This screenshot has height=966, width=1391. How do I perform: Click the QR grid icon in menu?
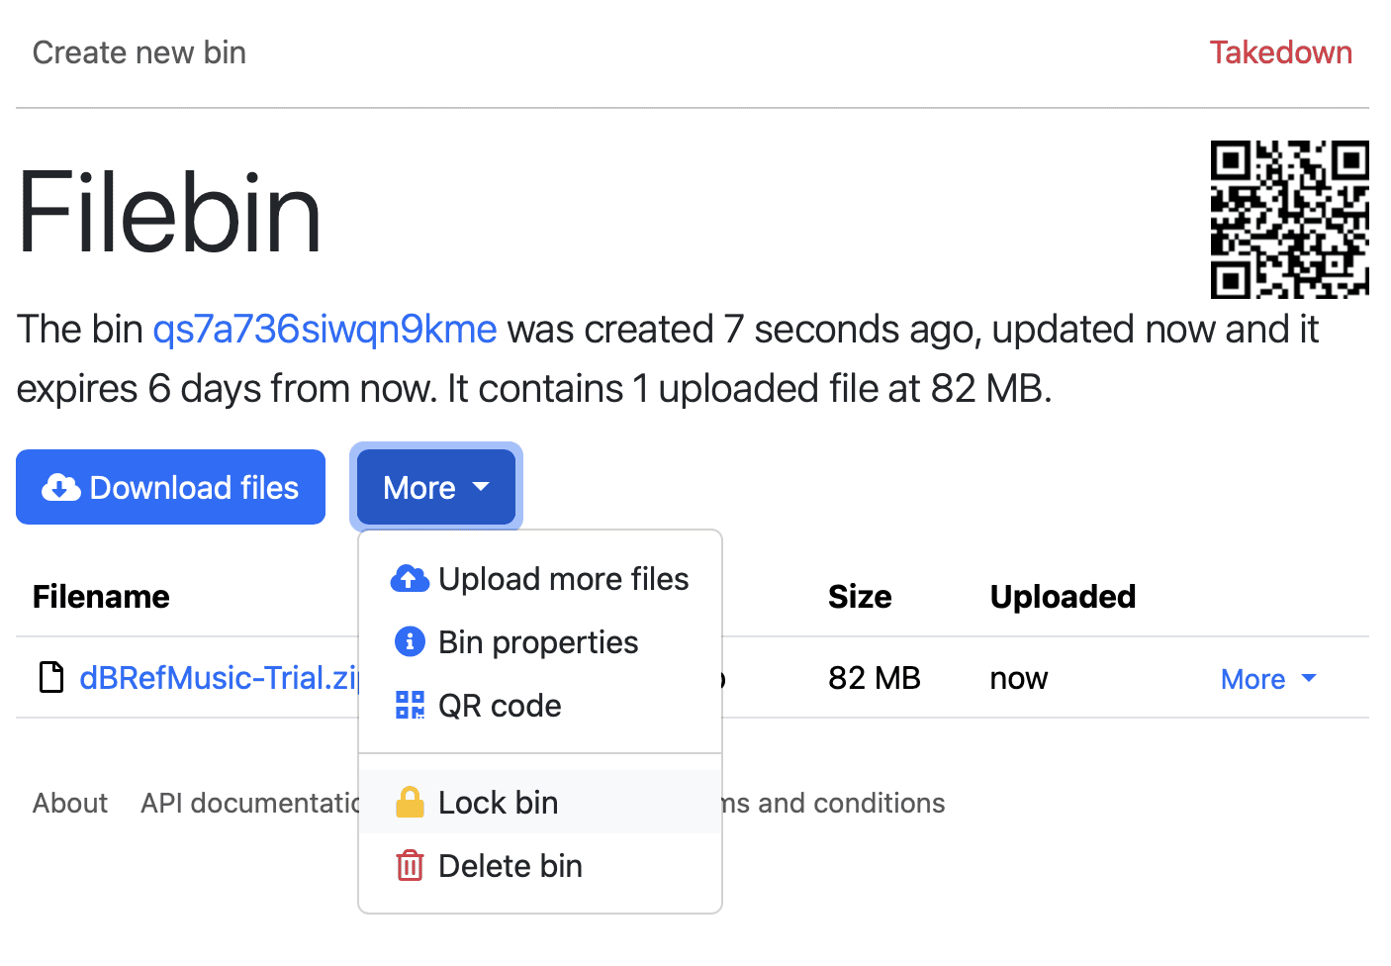tap(410, 706)
